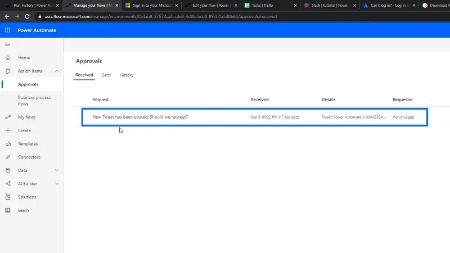Close the Manage your flows tab
Screen dimensions: 450x253
pos(117,6)
